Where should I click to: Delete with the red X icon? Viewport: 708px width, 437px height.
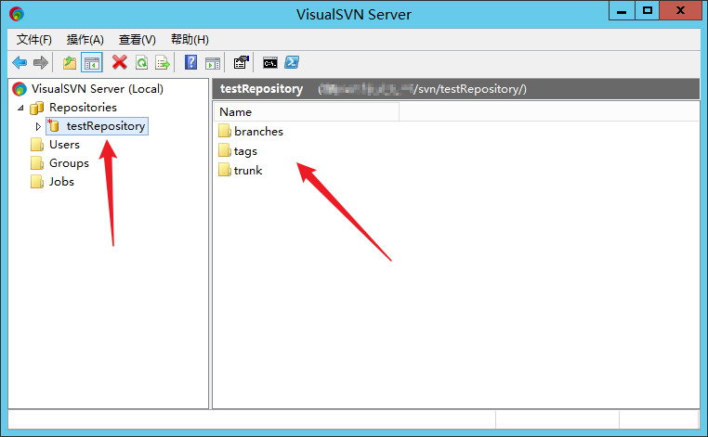119,63
